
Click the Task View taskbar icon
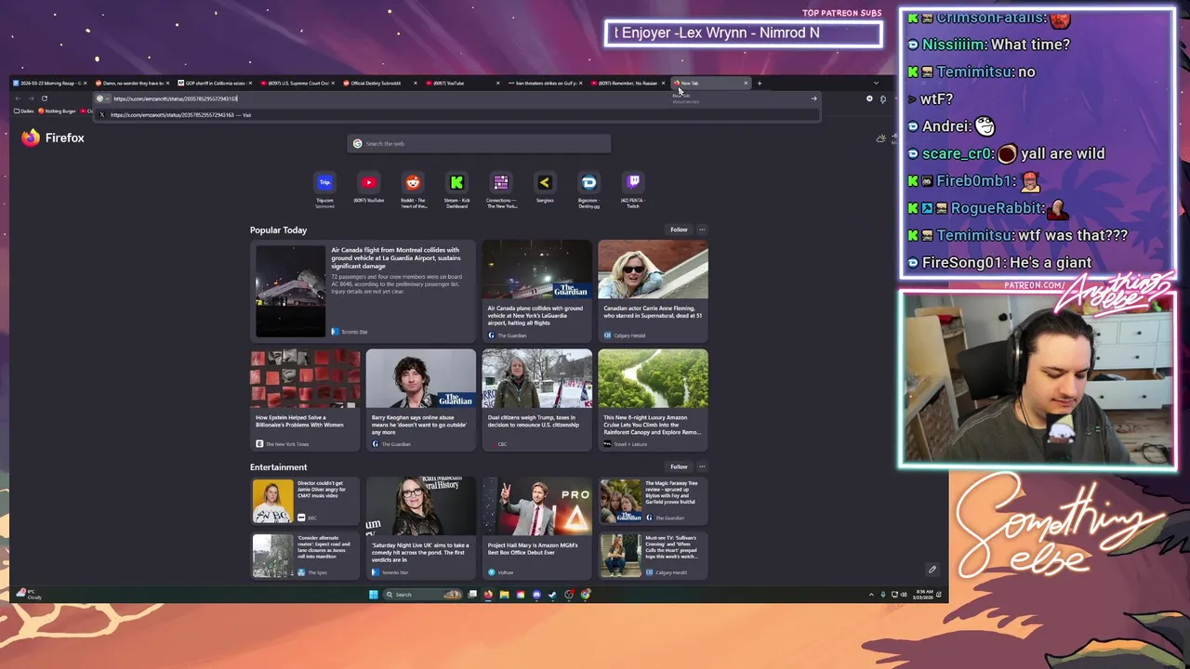click(x=472, y=595)
